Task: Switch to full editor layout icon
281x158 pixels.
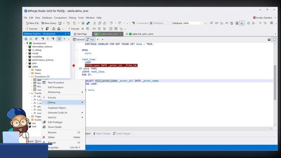Action: (274, 39)
